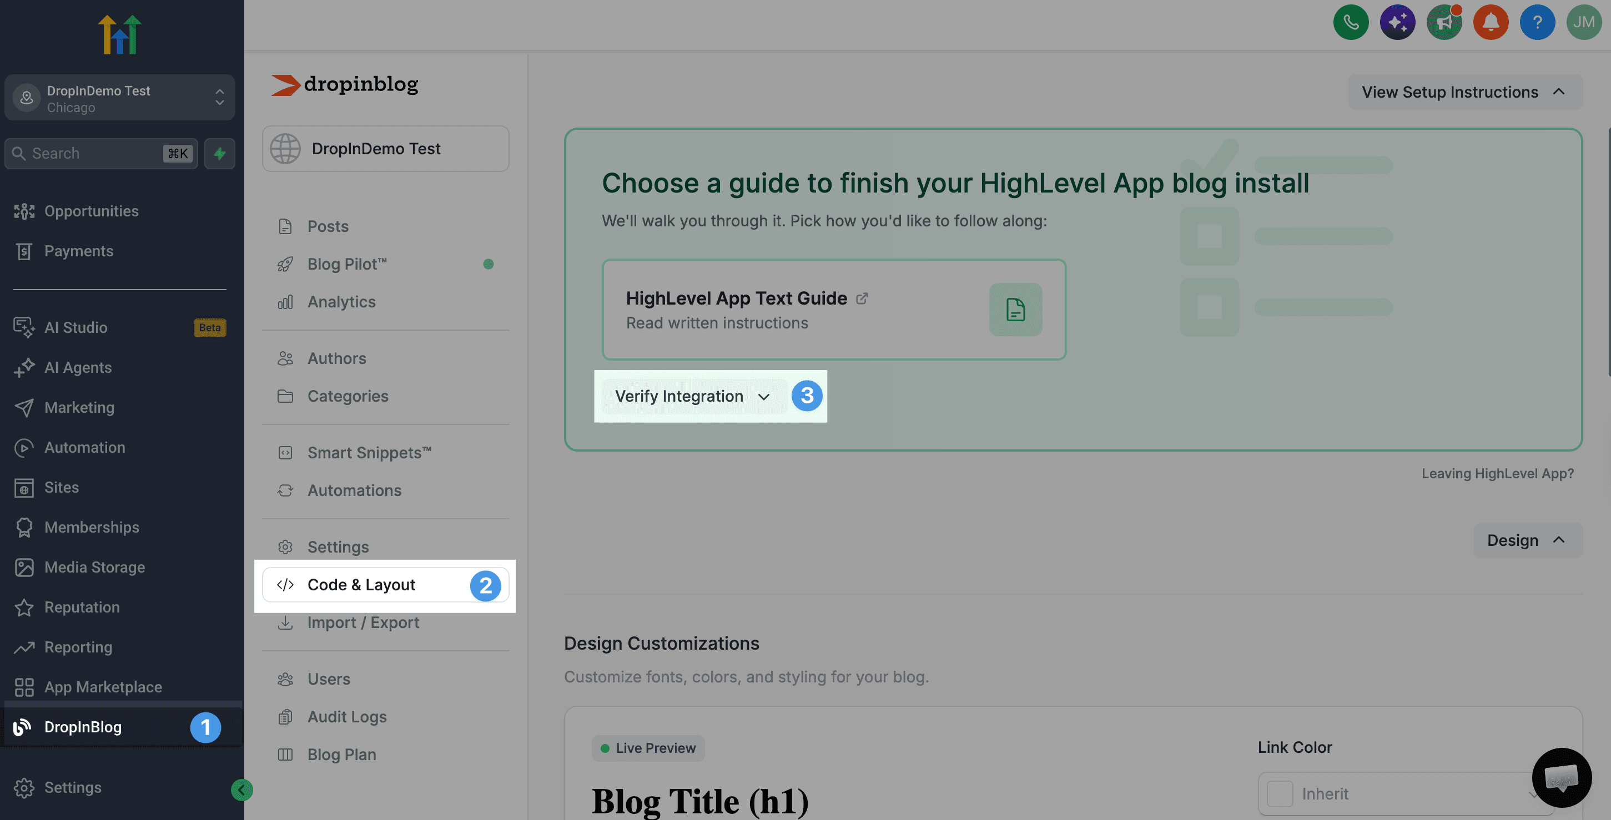This screenshot has width=1611, height=820.
Task: Open Categories in the dropinblog menu
Action: pyautogui.click(x=385, y=396)
